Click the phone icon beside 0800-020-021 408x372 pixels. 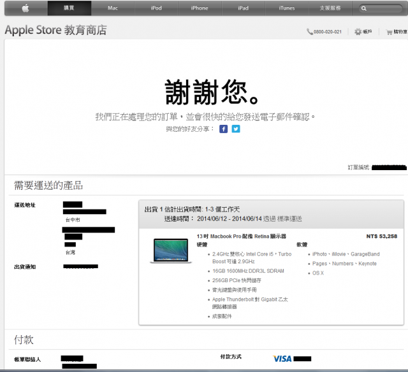[x=309, y=32]
